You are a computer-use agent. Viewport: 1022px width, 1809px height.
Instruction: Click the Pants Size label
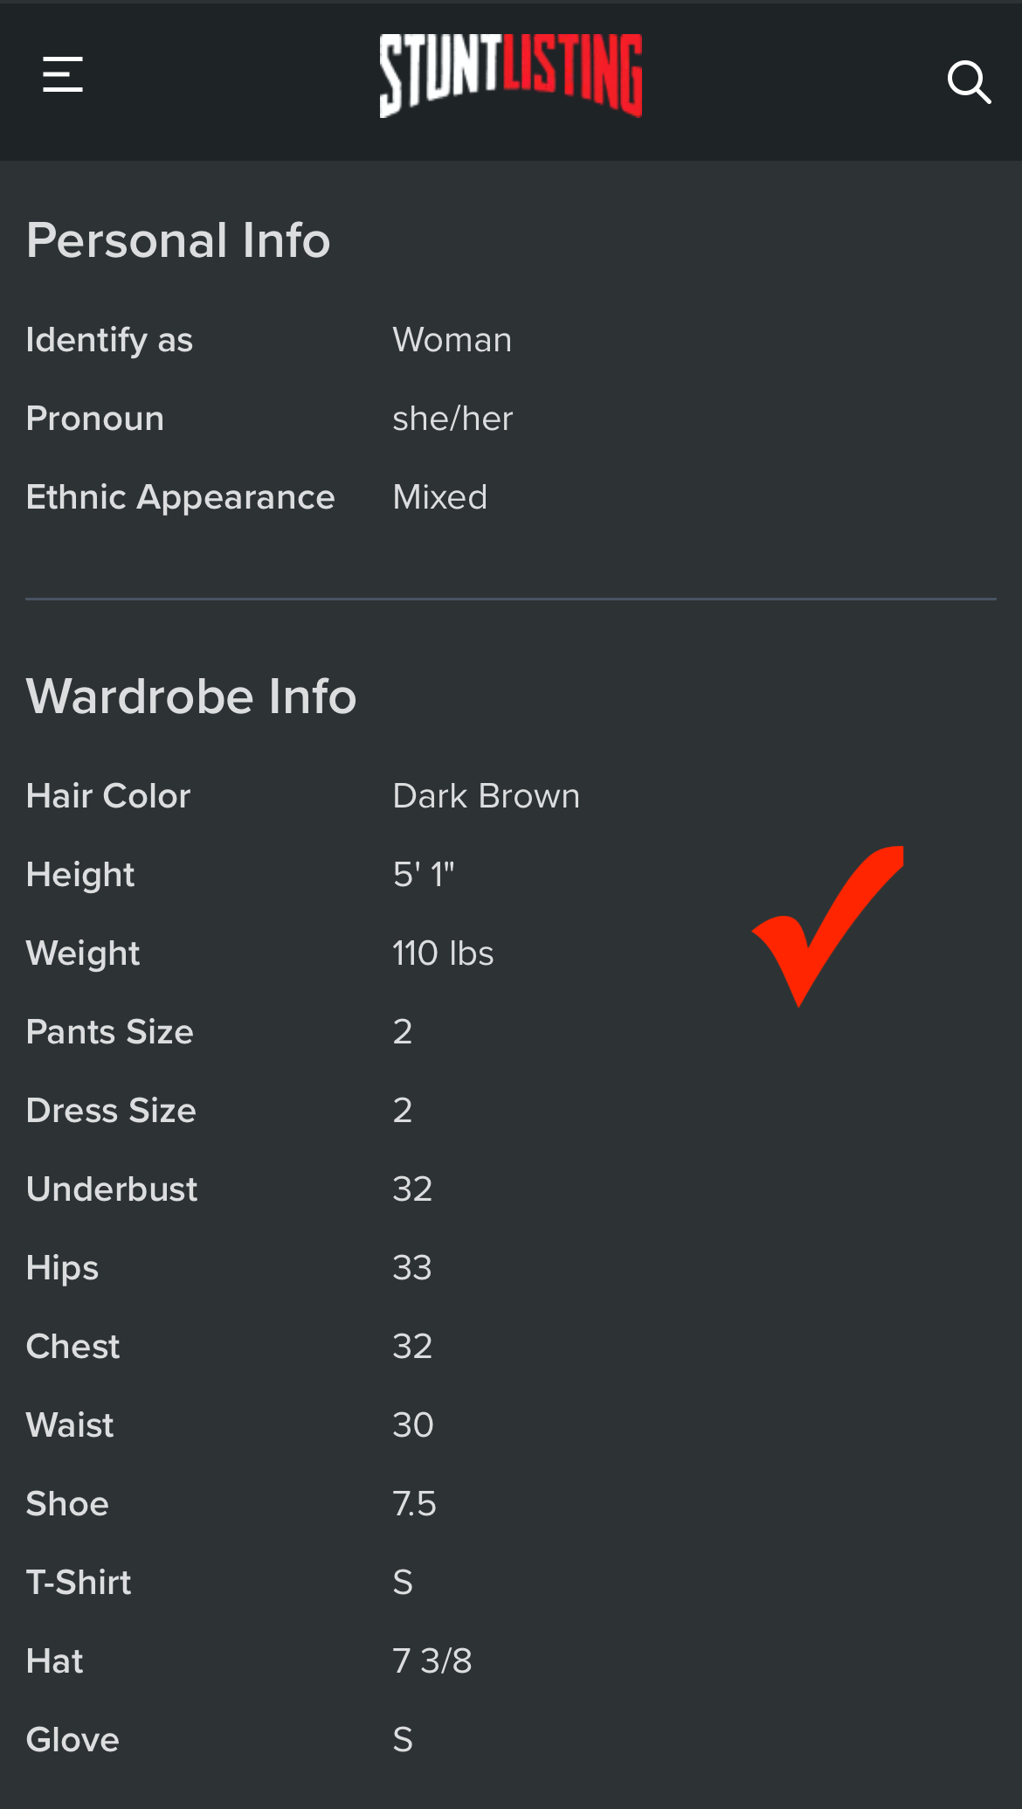110,1032
